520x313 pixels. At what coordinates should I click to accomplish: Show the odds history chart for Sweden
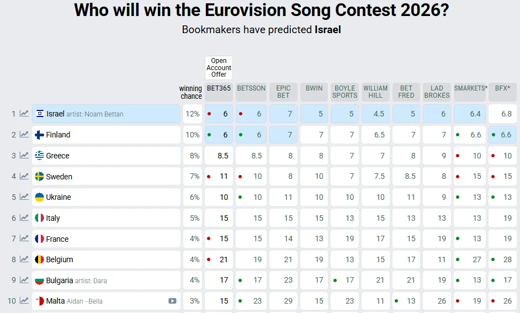click(x=24, y=177)
